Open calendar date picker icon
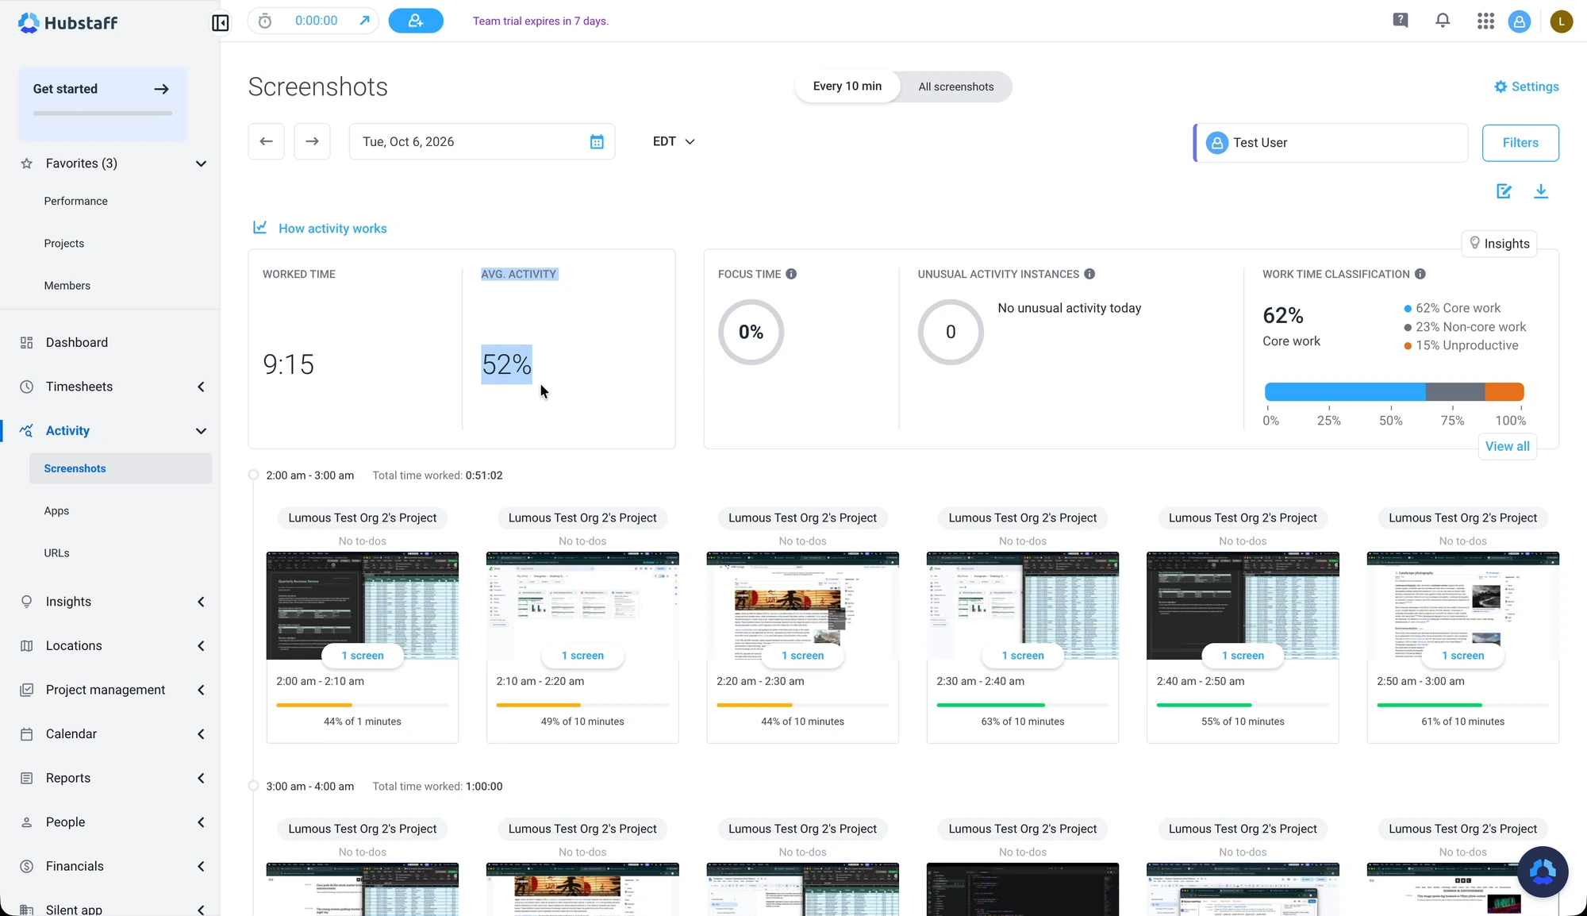 (x=597, y=142)
